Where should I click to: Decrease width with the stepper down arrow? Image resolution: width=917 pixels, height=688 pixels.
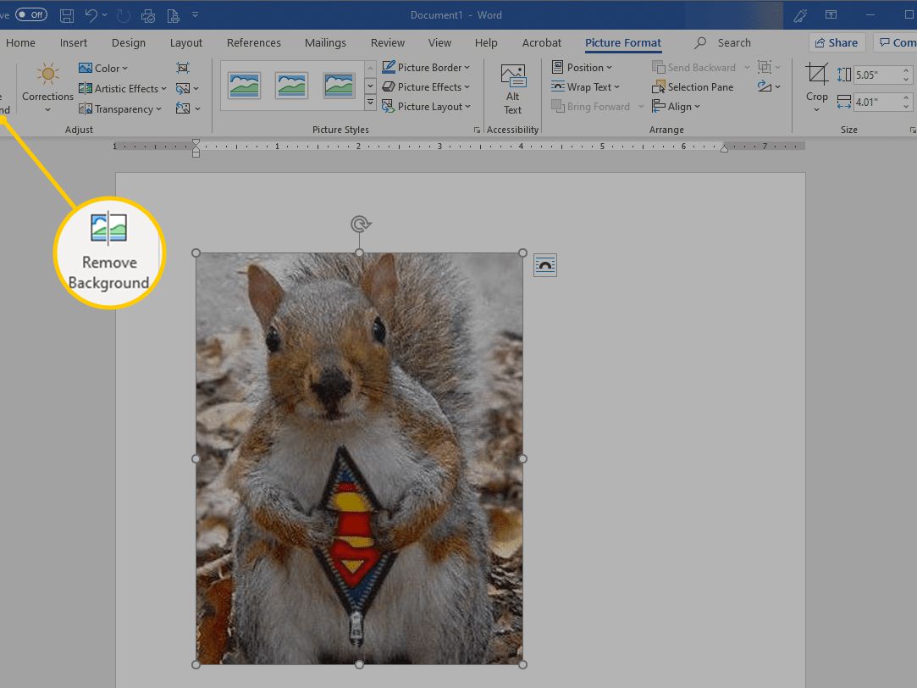906,107
